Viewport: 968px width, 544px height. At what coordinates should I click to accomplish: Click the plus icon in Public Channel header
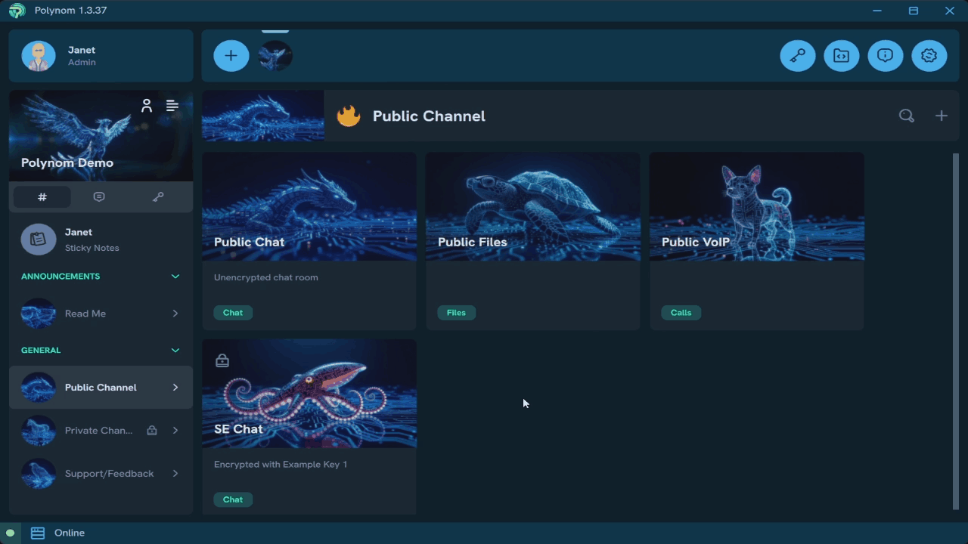941,116
